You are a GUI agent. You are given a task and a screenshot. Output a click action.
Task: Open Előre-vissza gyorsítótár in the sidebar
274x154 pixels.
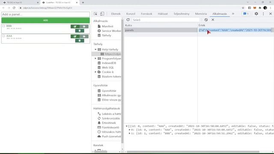pyautogui.click(x=110, y=100)
